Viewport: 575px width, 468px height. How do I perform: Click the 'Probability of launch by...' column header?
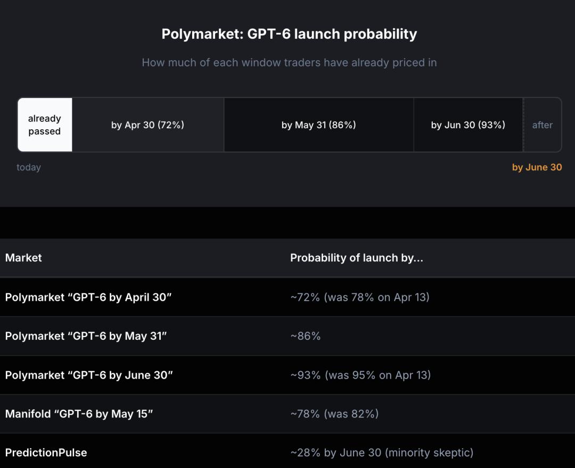point(356,258)
